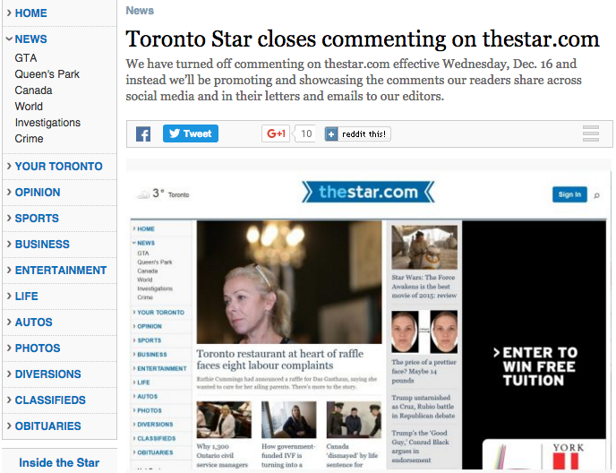Image resolution: width=616 pixels, height=473 pixels.
Task: Click the Google +1 button
Action: [x=276, y=133]
